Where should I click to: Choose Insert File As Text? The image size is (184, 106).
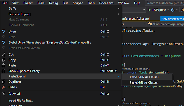(61, 101)
